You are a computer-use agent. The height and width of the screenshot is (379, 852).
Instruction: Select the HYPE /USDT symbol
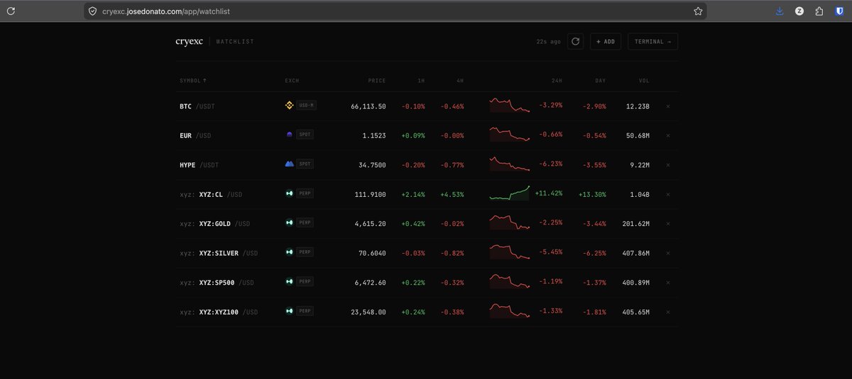(x=200, y=165)
